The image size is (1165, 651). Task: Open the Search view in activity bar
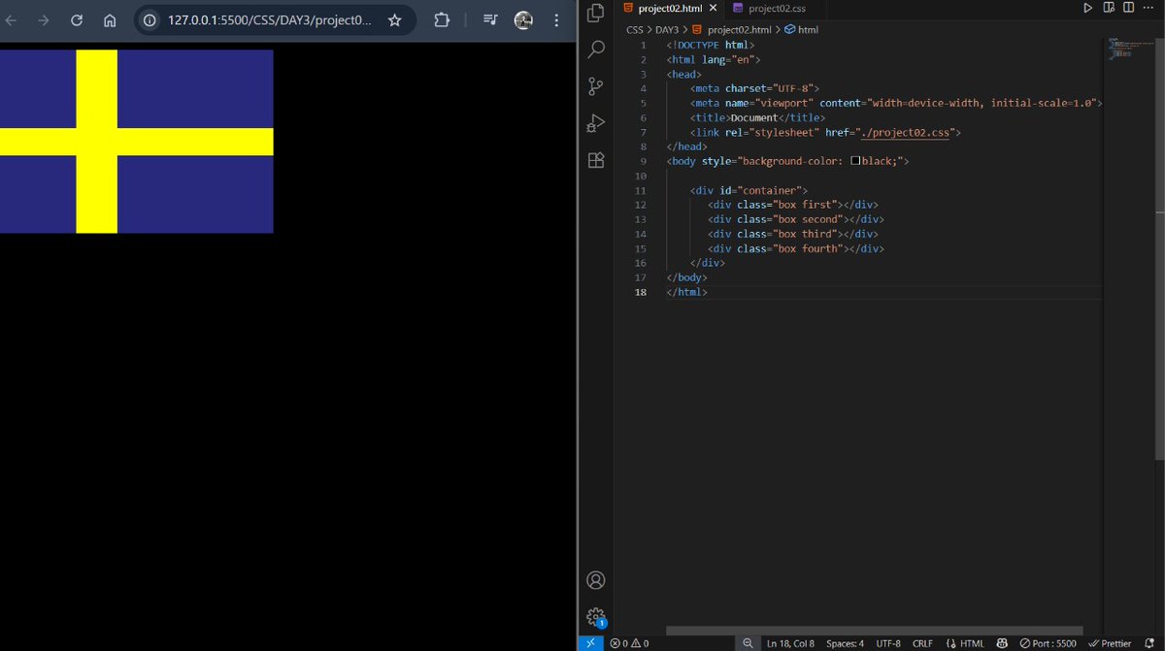[x=596, y=49]
